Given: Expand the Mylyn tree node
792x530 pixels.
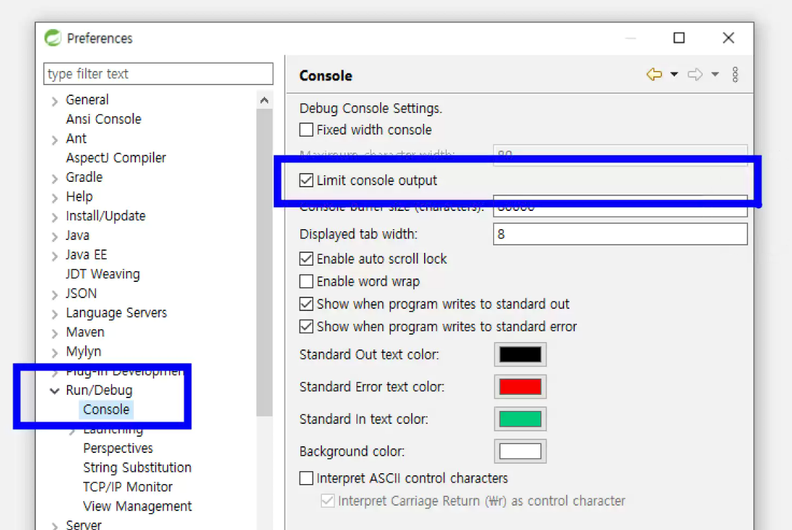Looking at the screenshot, I should [55, 353].
